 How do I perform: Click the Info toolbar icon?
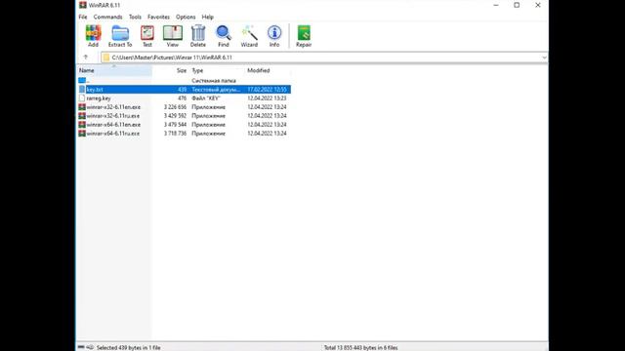pos(274,36)
